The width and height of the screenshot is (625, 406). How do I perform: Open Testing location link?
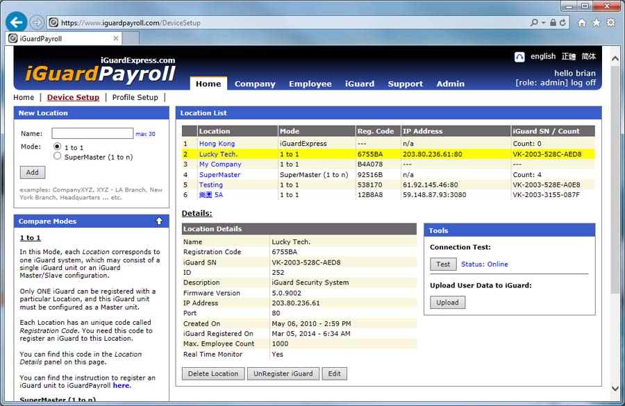[211, 185]
